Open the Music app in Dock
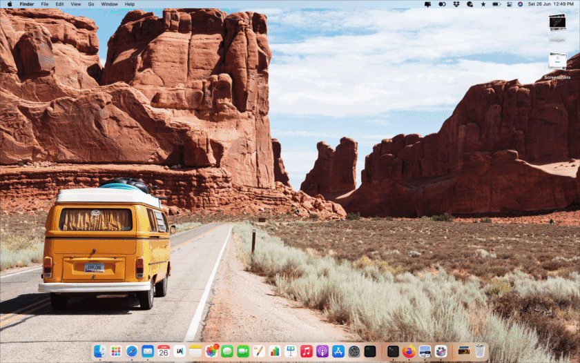The width and height of the screenshot is (580, 363). [307, 351]
